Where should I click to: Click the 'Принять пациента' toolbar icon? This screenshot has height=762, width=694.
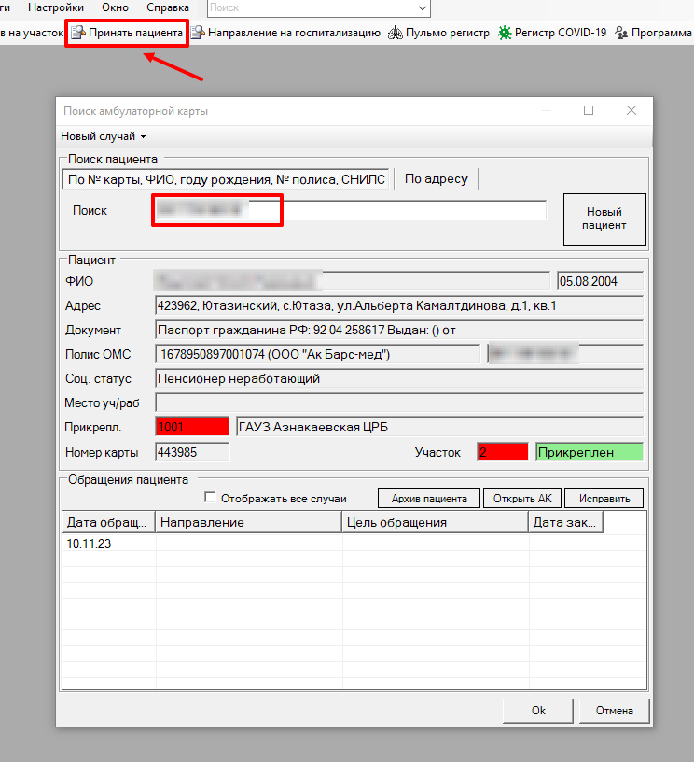(77, 34)
